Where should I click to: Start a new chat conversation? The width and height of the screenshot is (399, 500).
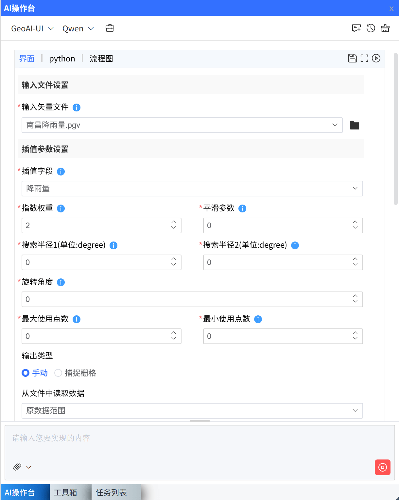[x=356, y=28]
